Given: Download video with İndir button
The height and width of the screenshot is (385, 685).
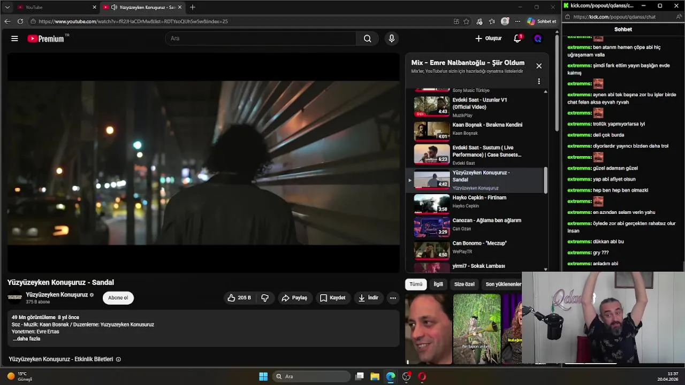Looking at the screenshot, I should click(368, 298).
